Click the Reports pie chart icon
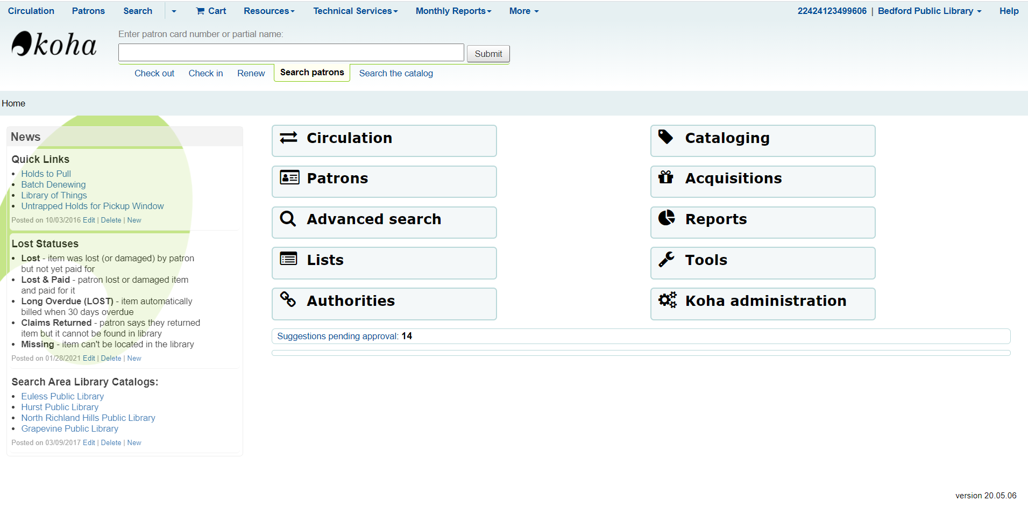1028x508 pixels. click(x=667, y=218)
